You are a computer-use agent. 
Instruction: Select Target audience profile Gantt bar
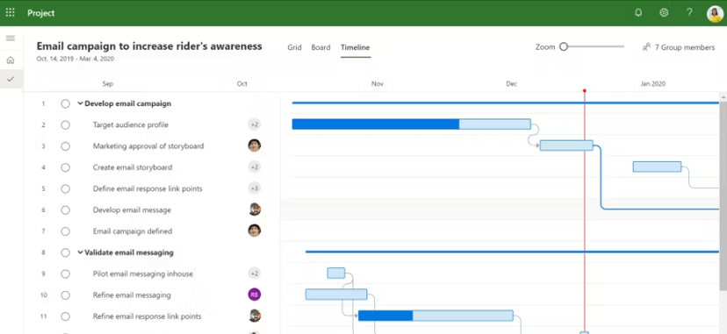click(x=411, y=124)
